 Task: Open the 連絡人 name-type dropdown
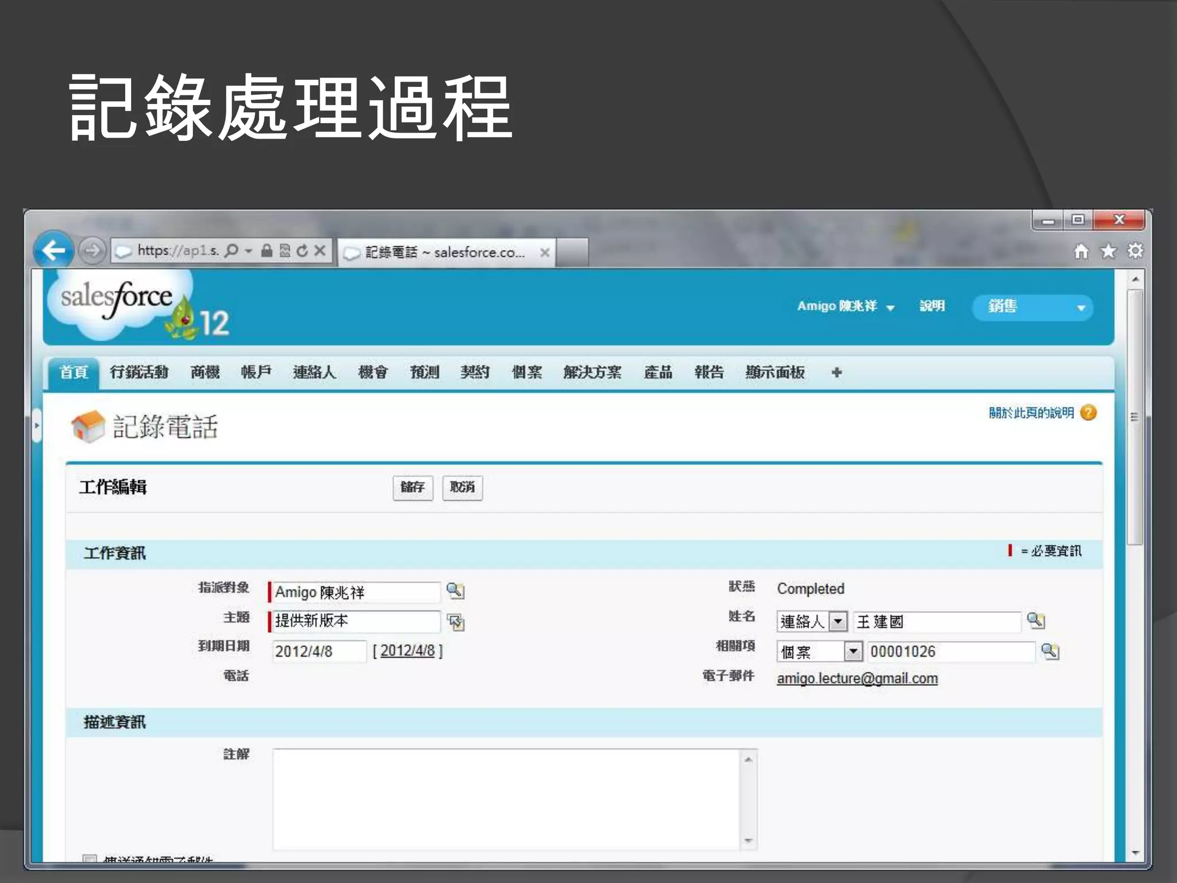coord(811,621)
